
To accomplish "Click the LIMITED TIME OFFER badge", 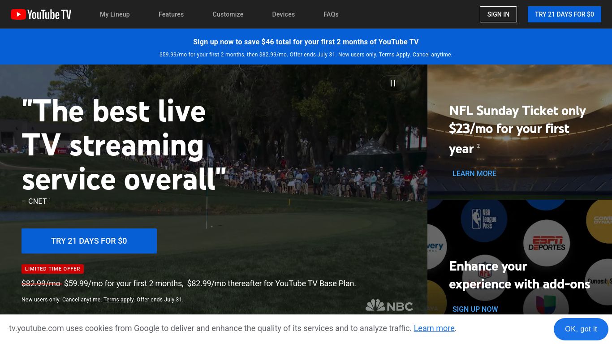I will click(x=52, y=269).
